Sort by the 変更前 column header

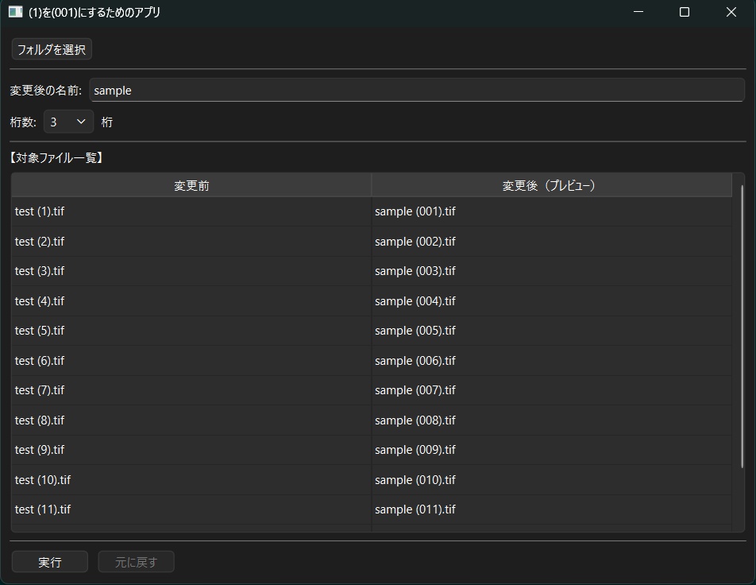[191, 185]
